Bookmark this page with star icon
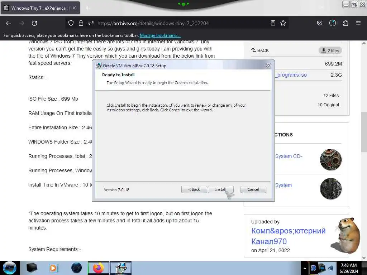 click(283, 23)
